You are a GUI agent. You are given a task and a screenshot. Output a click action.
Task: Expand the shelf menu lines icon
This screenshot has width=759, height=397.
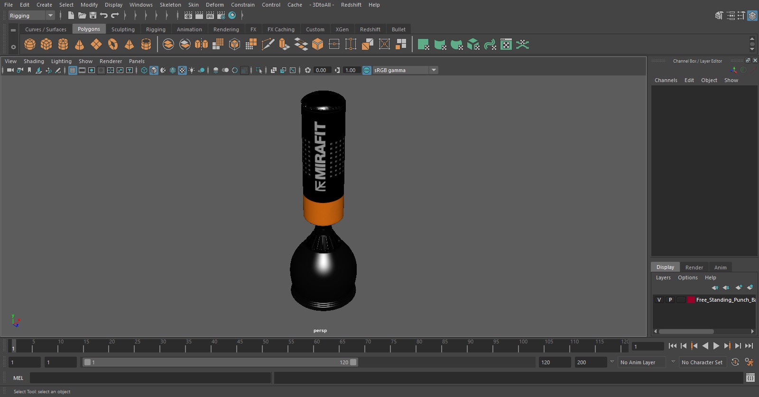[13, 30]
